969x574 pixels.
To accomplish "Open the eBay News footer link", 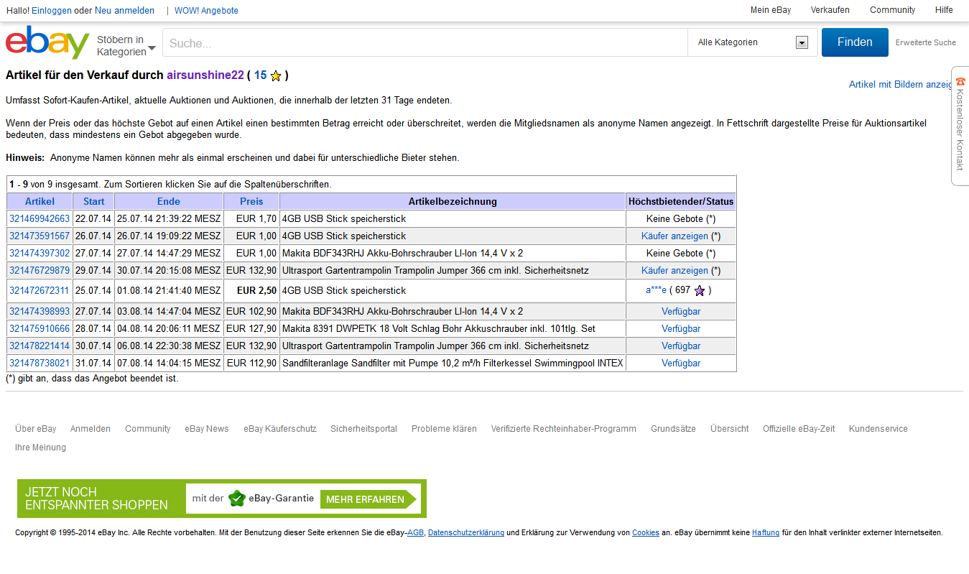I will 207,429.
